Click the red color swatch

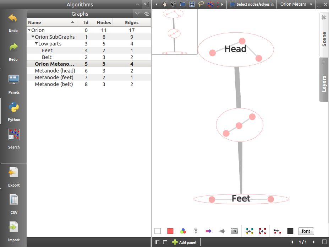(x=170, y=231)
